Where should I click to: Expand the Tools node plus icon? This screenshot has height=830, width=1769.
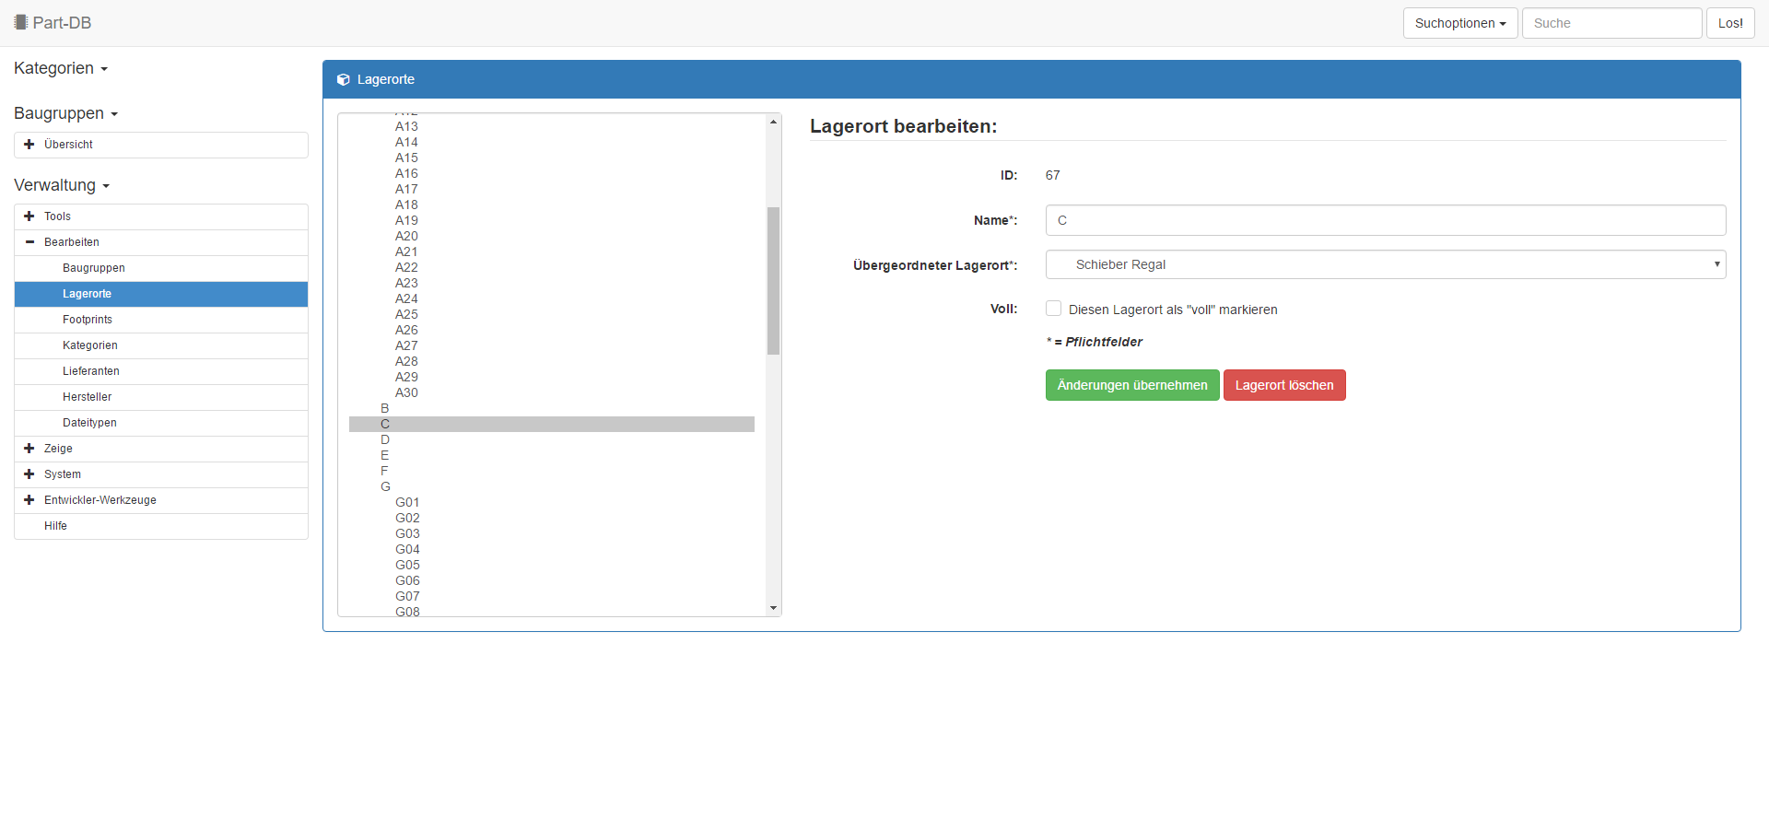coord(29,216)
